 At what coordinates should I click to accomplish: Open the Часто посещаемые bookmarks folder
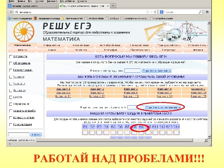[20, 18]
